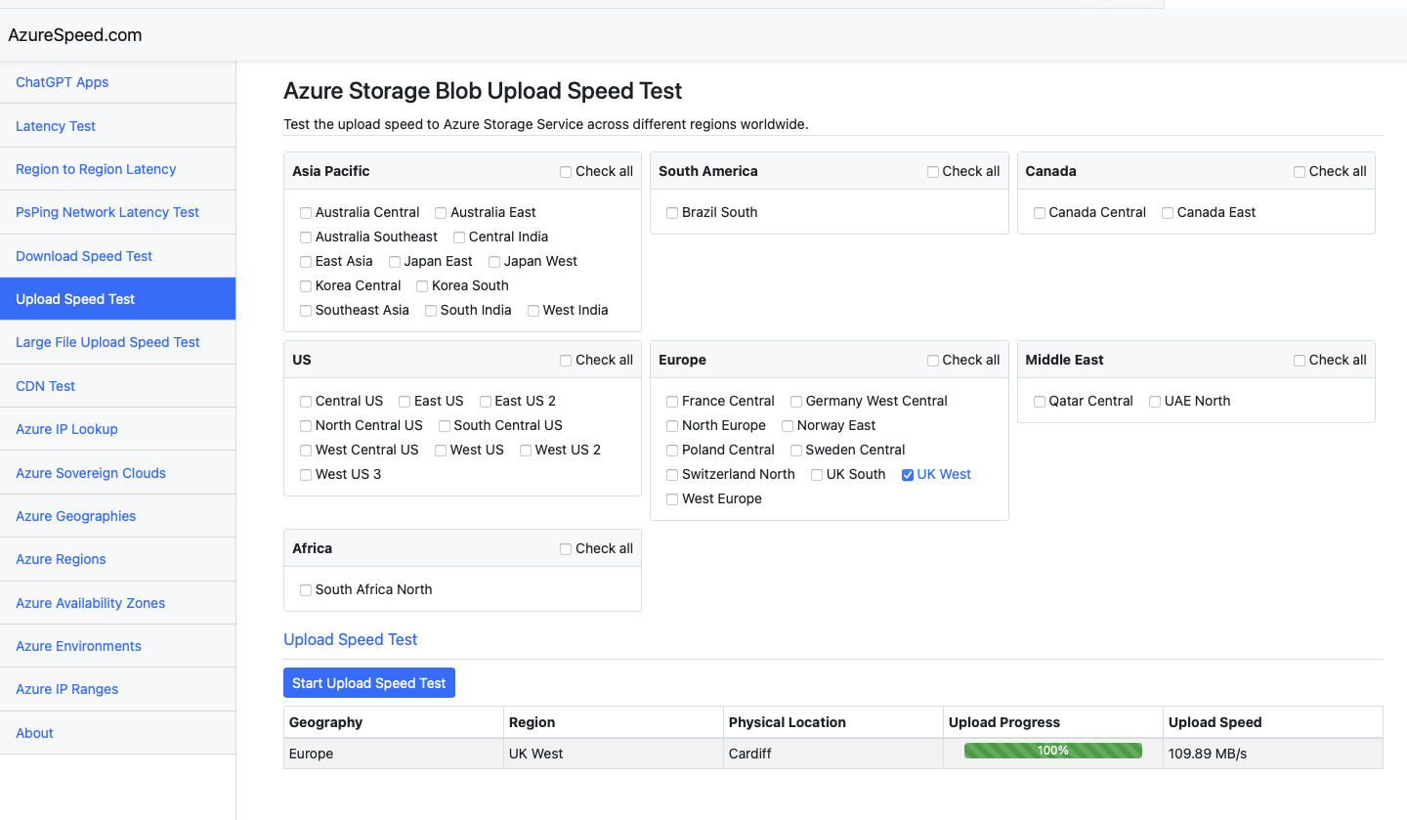
Task: Check all Middle East regions
Action: pyautogui.click(x=1300, y=361)
